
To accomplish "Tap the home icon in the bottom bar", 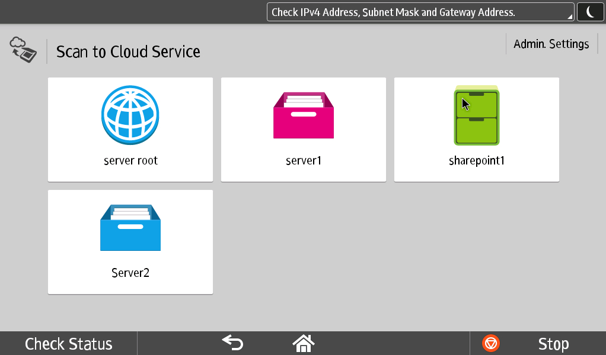I will [x=303, y=343].
